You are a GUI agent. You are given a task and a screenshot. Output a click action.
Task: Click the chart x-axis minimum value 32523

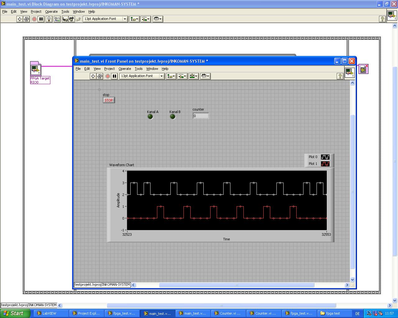tap(127, 234)
